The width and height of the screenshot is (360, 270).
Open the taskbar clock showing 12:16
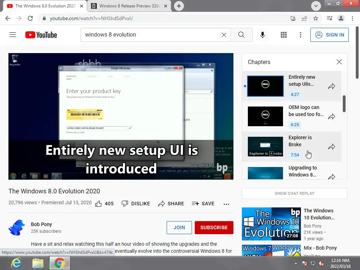[340, 263]
